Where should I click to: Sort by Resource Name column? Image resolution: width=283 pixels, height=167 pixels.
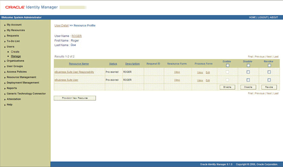click(x=79, y=64)
